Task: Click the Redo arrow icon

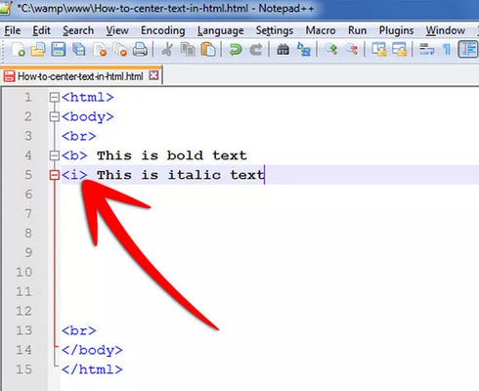Action: coord(256,50)
